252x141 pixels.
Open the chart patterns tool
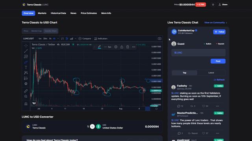click(x=26, y=73)
